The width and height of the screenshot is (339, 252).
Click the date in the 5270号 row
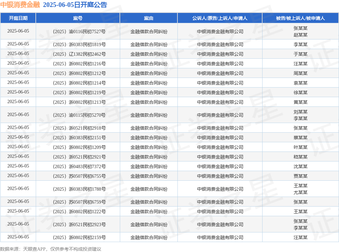[18, 114]
